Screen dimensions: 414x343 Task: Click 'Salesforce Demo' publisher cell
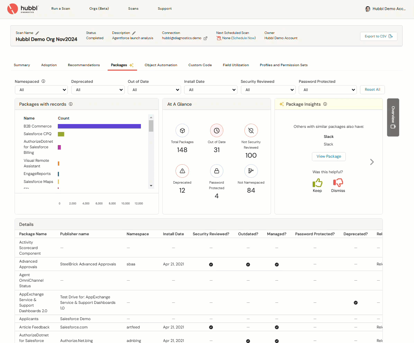(75, 319)
